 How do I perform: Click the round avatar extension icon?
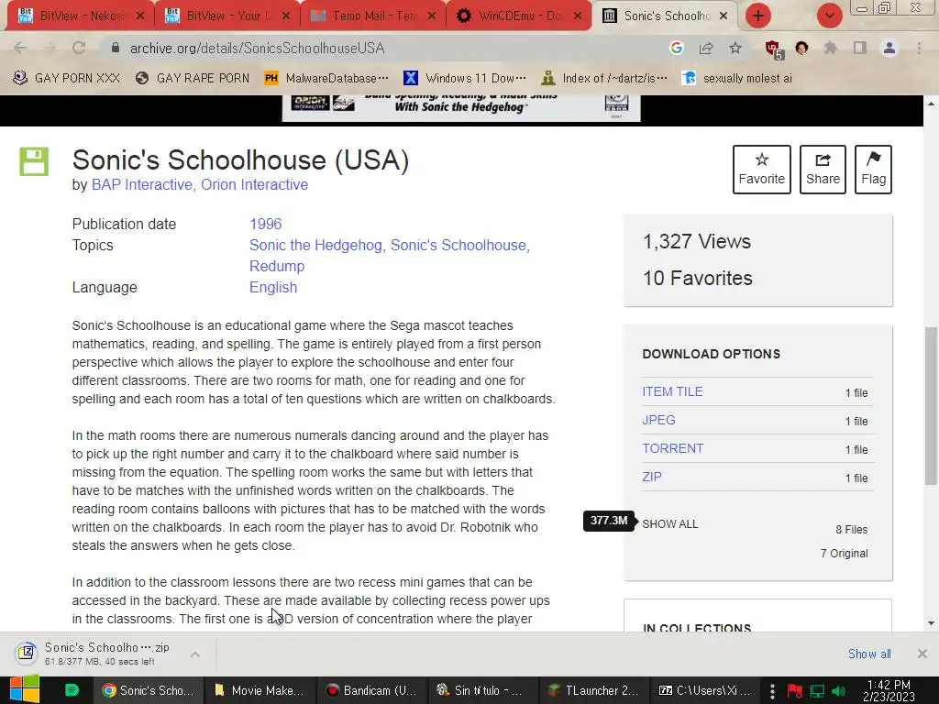pyautogui.click(x=801, y=48)
